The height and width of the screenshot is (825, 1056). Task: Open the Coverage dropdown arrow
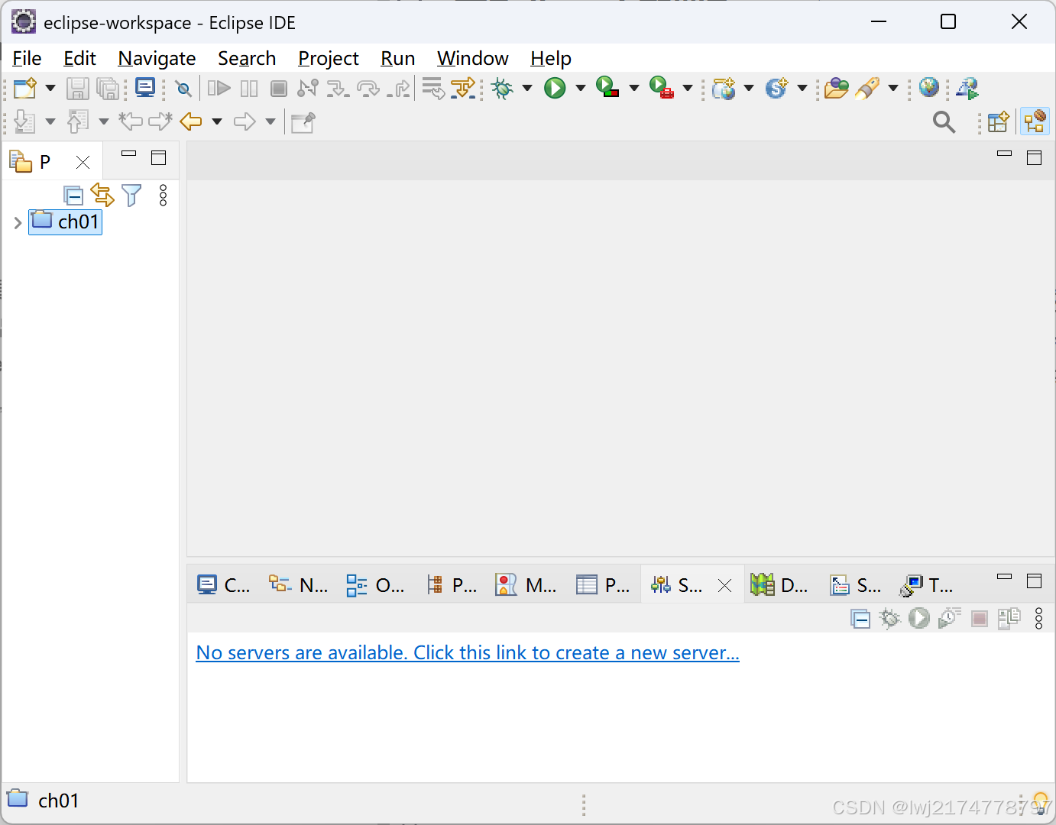(634, 89)
